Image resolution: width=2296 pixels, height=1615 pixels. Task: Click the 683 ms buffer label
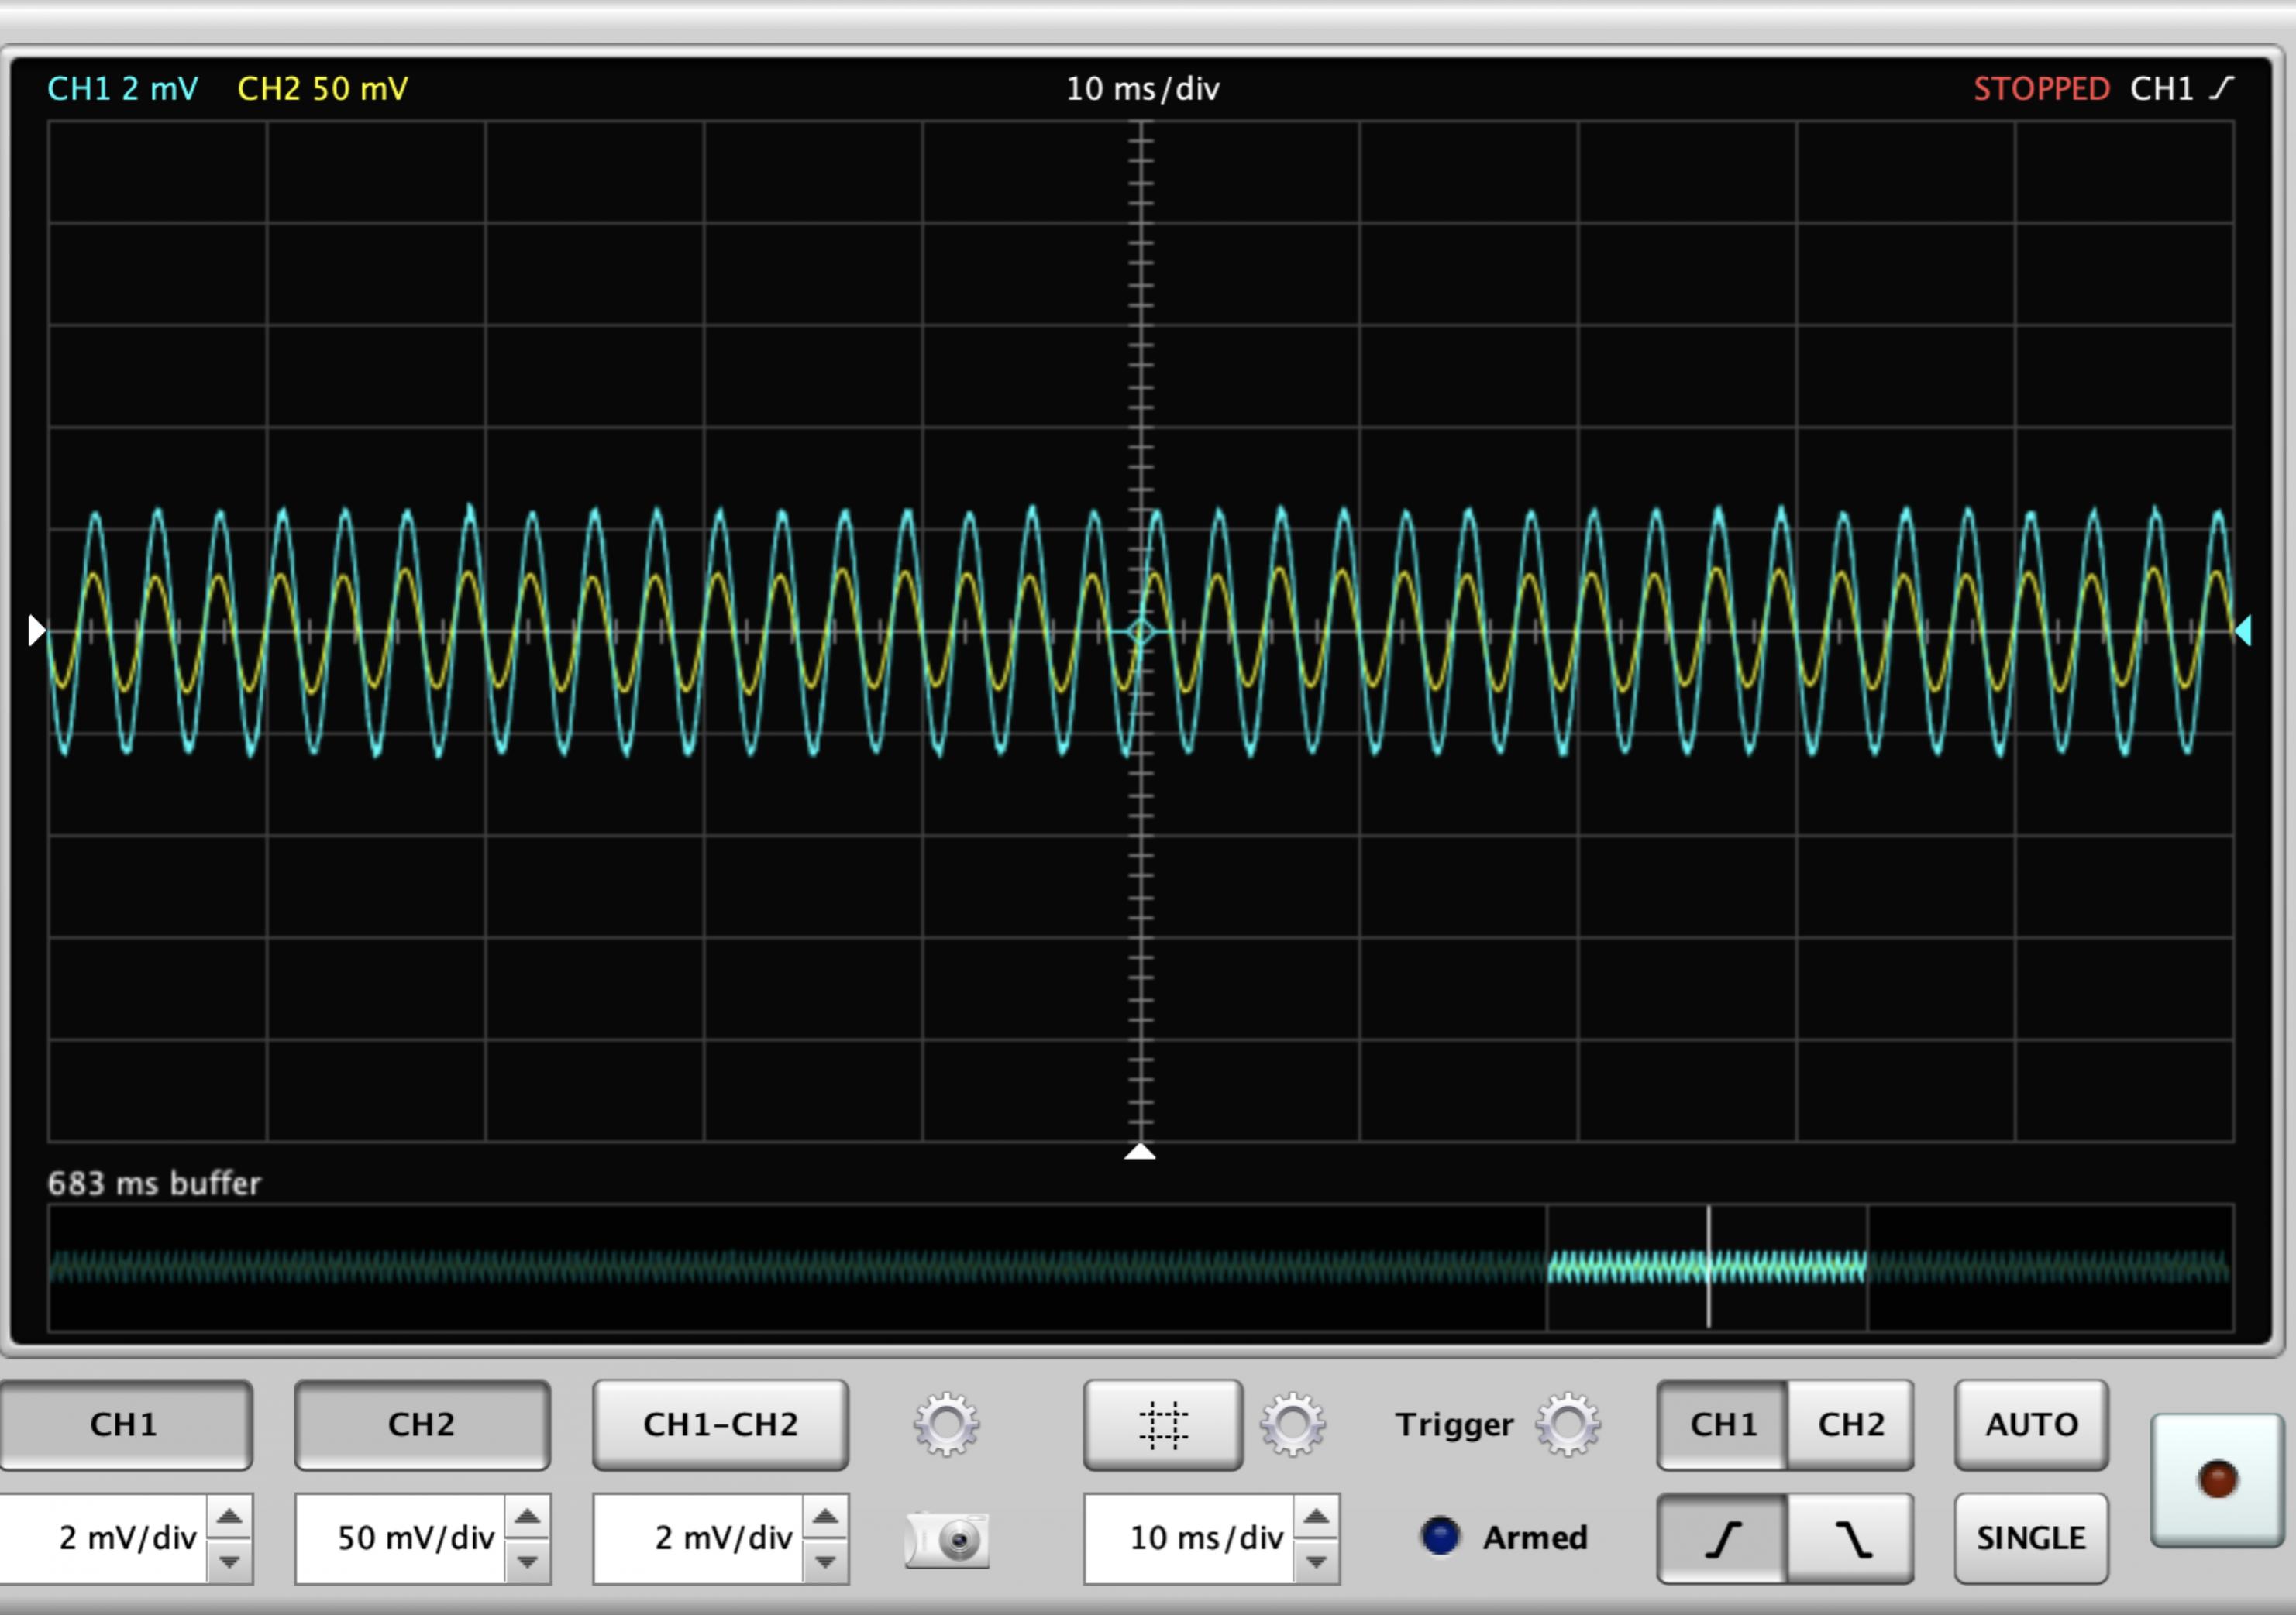[154, 1184]
